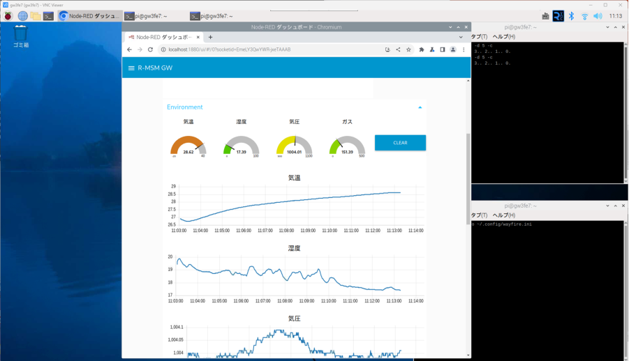Open the Raspberry Pi start menu

10,16
